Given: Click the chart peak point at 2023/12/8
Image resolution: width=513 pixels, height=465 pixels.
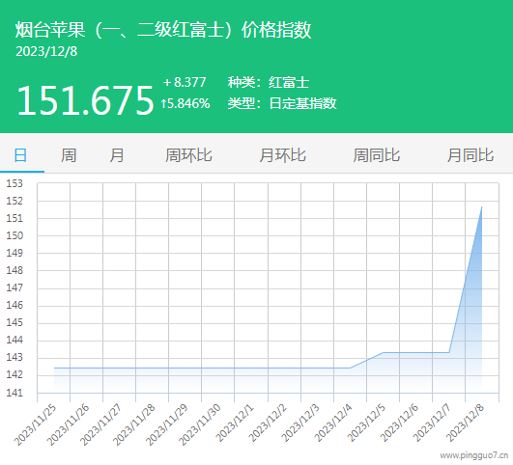Looking at the screenshot, I should [x=481, y=206].
